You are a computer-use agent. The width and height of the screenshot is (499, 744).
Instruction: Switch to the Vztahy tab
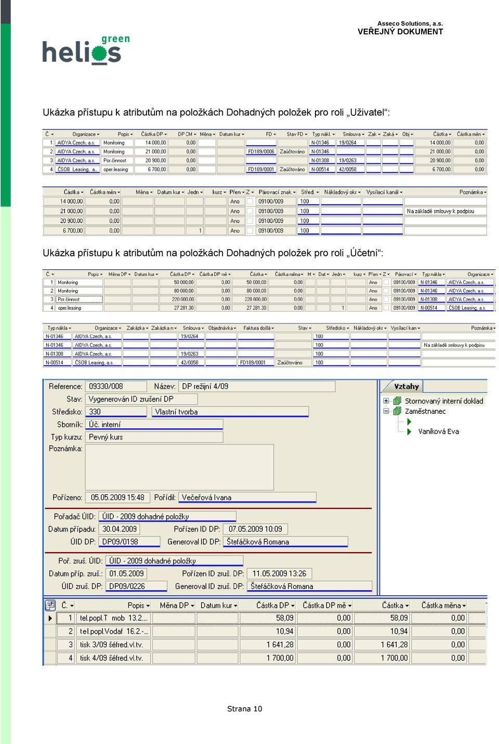pyautogui.click(x=406, y=386)
